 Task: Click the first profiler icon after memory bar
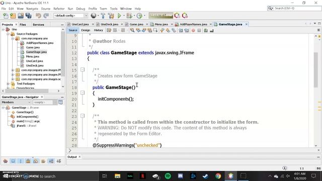(x=177, y=16)
